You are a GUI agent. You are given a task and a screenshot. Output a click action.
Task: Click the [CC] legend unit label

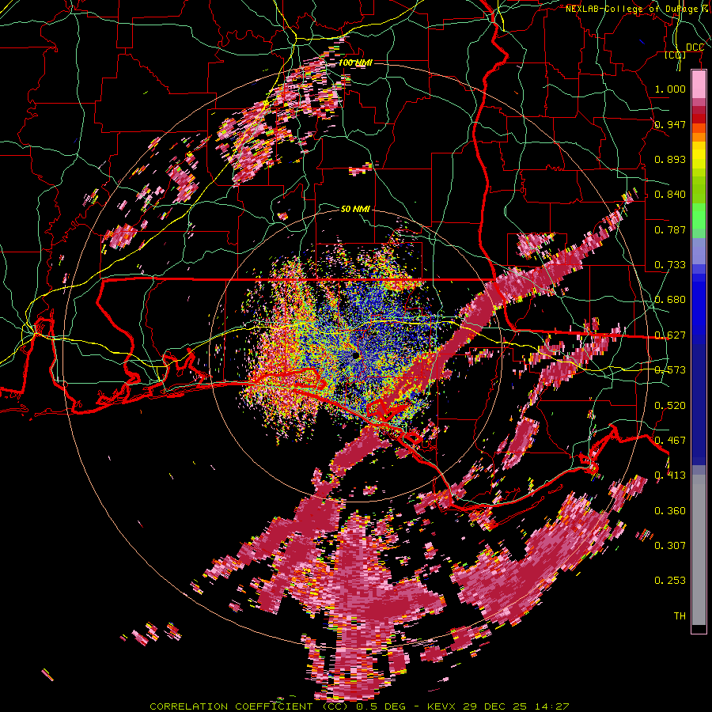[676, 55]
